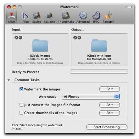
Task: Click the 'Input:' label
Action: 17,29
